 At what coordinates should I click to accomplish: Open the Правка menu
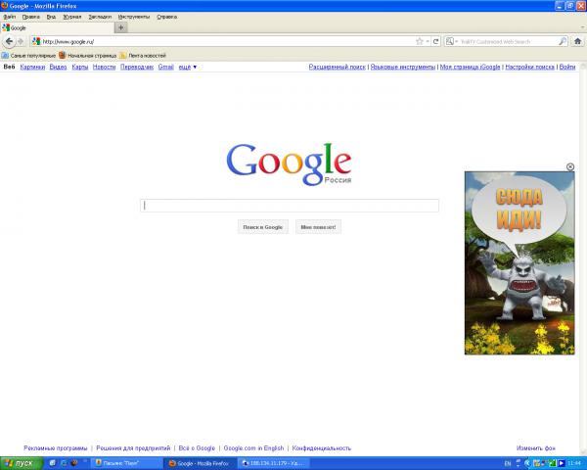(30, 17)
